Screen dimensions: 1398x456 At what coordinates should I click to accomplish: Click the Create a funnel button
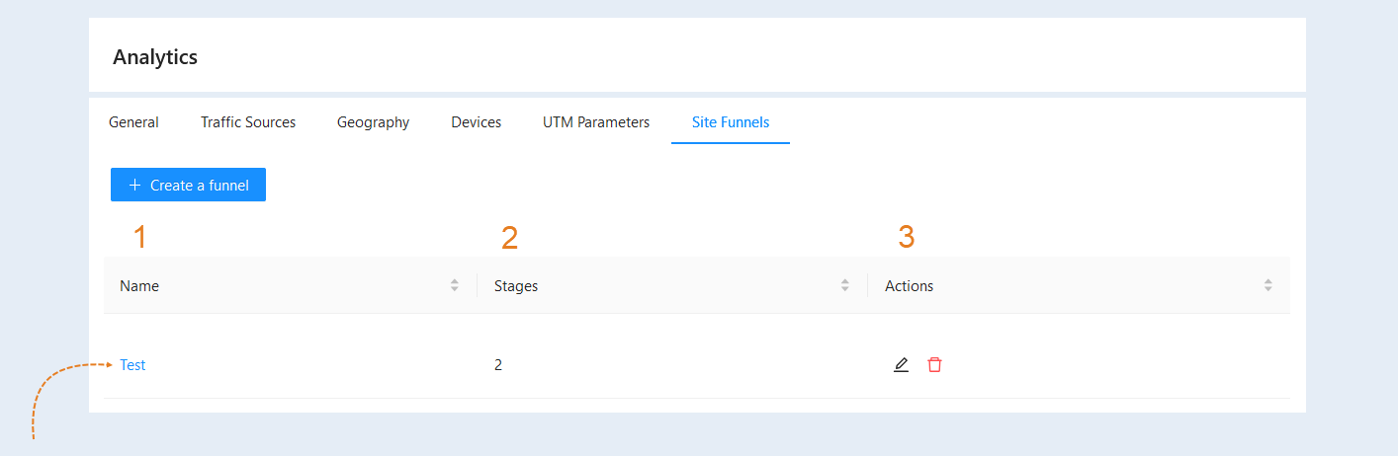[x=188, y=185]
